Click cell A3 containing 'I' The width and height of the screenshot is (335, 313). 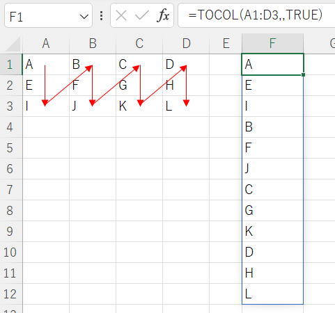click(x=46, y=106)
